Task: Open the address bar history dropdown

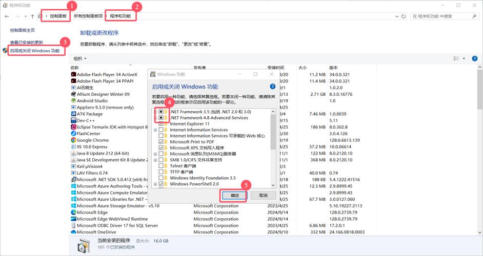Action: pyautogui.click(x=397, y=16)
